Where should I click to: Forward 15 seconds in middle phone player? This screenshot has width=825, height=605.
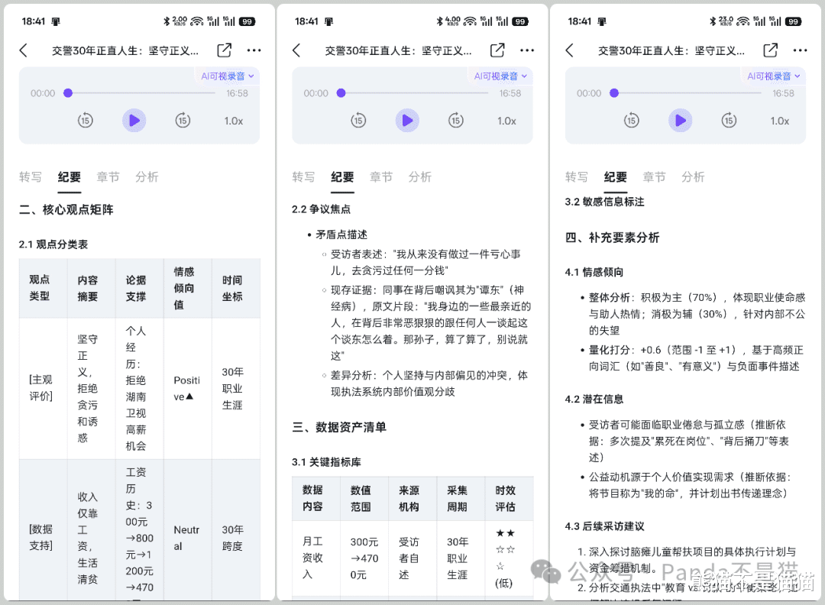pyautogui.click(x=455, y=121)
